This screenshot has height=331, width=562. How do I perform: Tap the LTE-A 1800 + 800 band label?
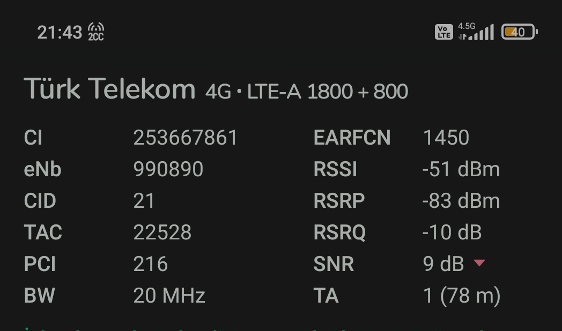[328, 92]
